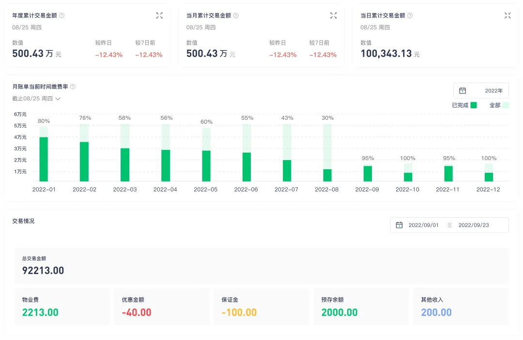523x340 pixels.
Task: Expand the 当日累计交易金额 card to fullscreen
Action: [x=507, y=15]
